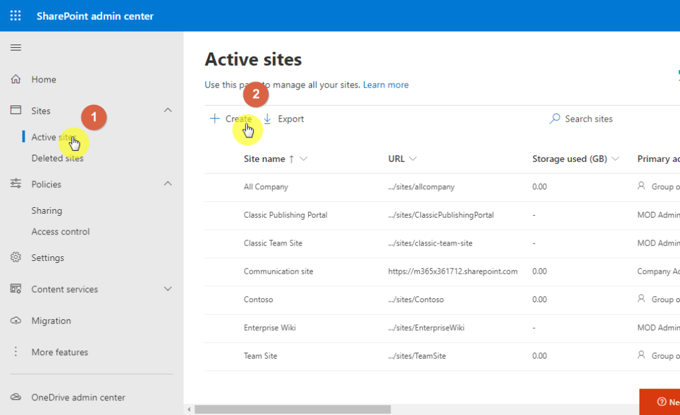680x415 pixels.
Task: Open the Storage used (GB) column dropdown
Action: (615, 159)
